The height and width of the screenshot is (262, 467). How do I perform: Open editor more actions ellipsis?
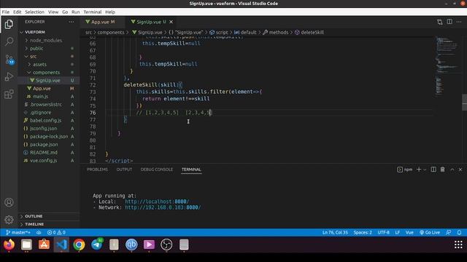459,22
